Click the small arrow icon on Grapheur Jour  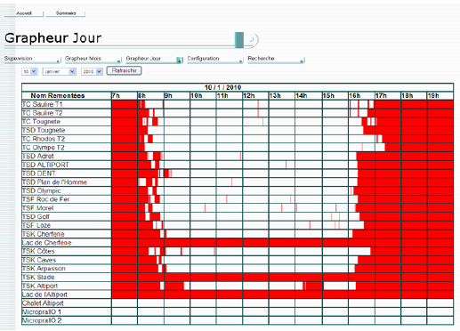tap(180, 61)
